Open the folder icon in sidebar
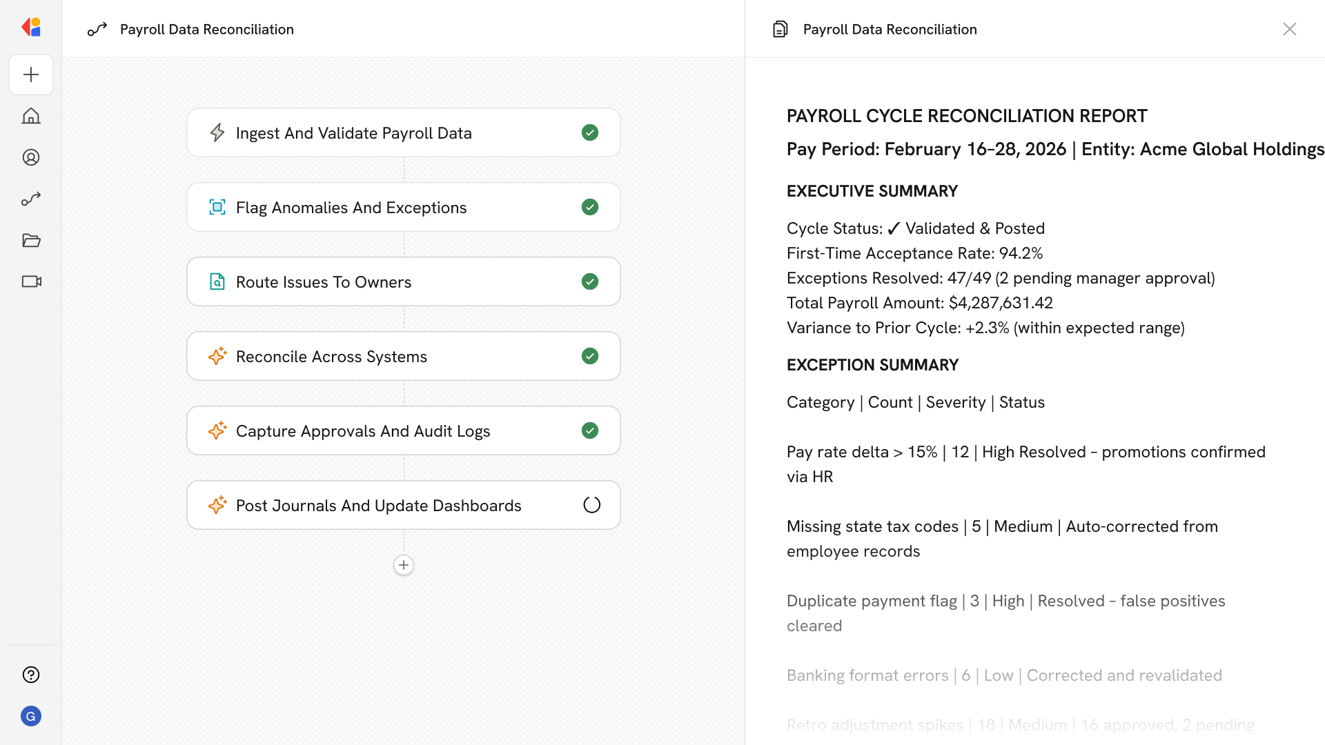 [x=31, y=240]
